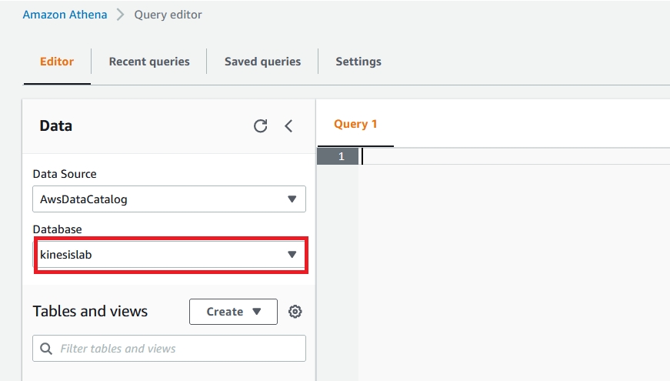Go to the Settings tab

358,62
